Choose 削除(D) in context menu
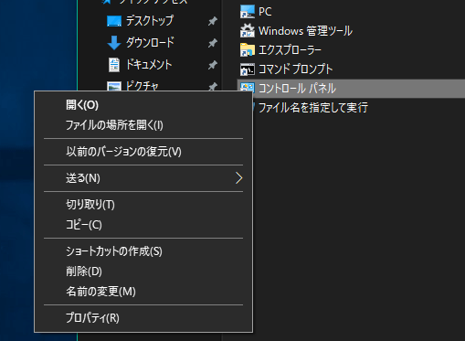465x341 pixels. point(143,272)
